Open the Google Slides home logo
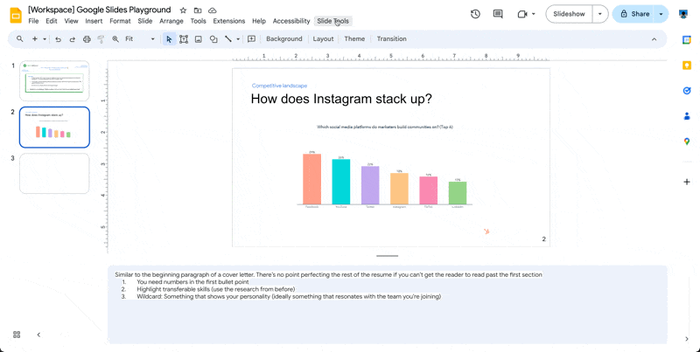Viewport: 700px width, 352px height. (16, 15)
